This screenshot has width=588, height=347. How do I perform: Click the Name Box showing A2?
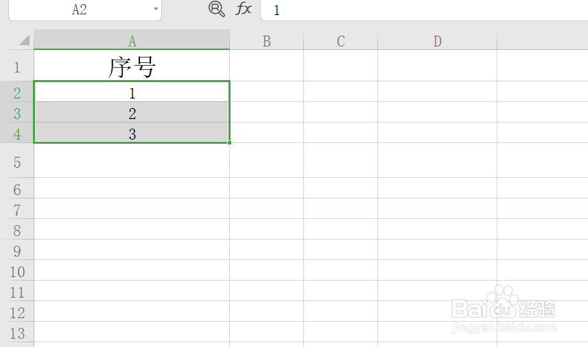(x=79, y=10)
